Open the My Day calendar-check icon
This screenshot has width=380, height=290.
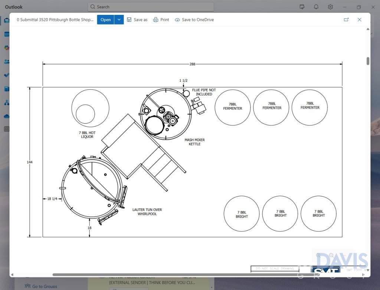[x=302, y=7]
